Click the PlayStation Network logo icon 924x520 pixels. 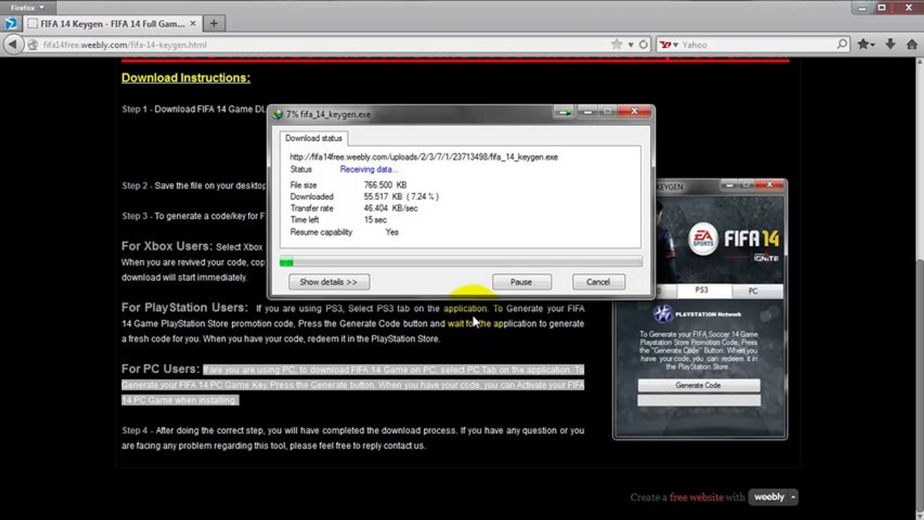[663, 314]
